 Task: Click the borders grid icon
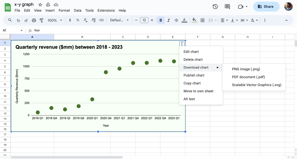tap(202, 20)
